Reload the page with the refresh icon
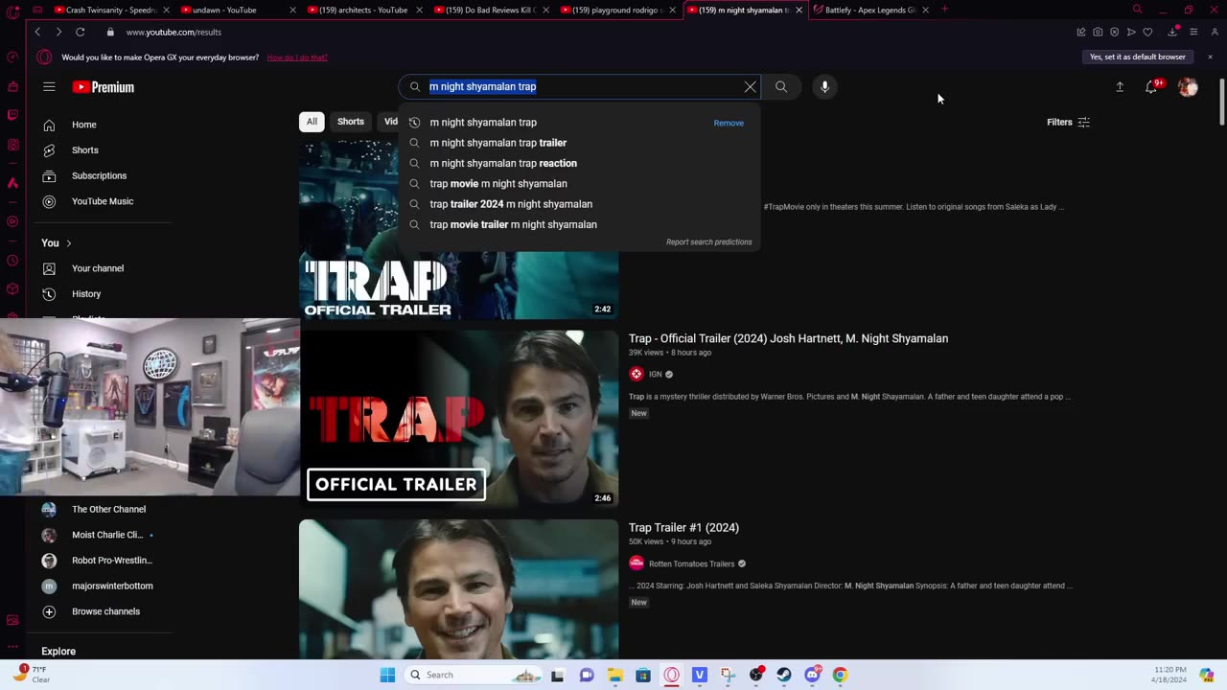1227x690 pixels. tap(81, 32)
